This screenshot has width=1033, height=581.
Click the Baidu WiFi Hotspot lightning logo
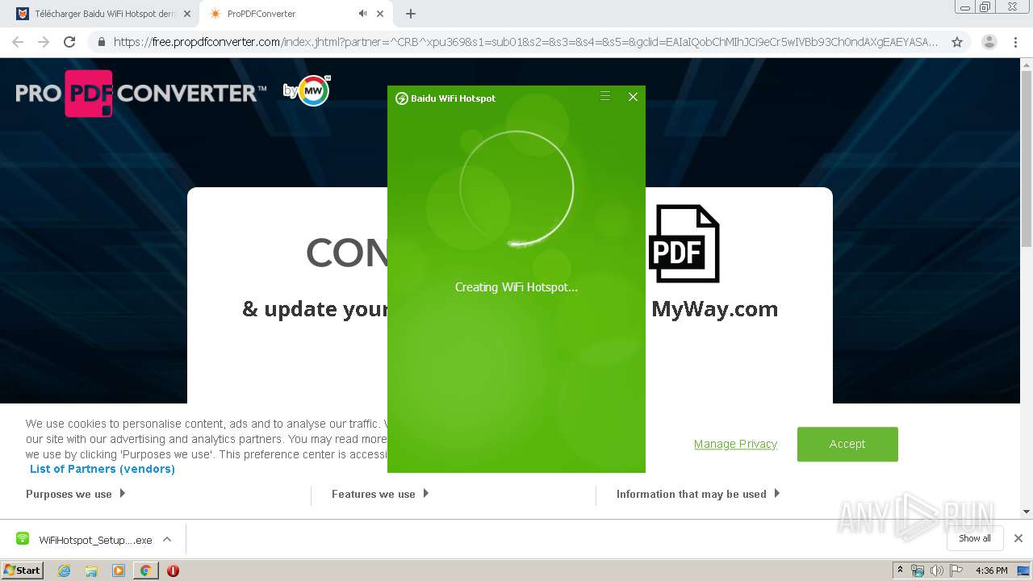pyautogui.click(x=401, y=98)
